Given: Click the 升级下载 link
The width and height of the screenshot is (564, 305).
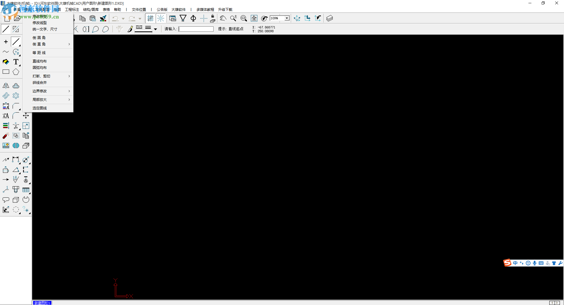Looking at the screenshot, I should pos(225,10).
